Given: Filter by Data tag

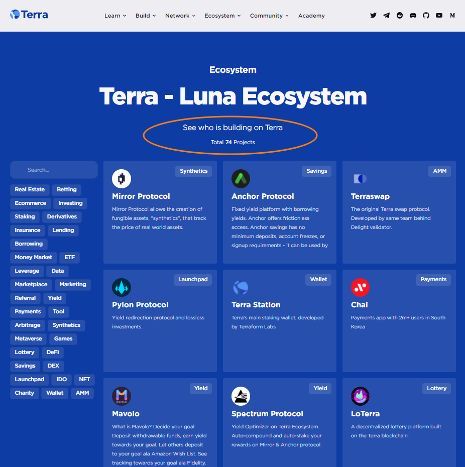Looking at the screenshot, I should [57, 271].
